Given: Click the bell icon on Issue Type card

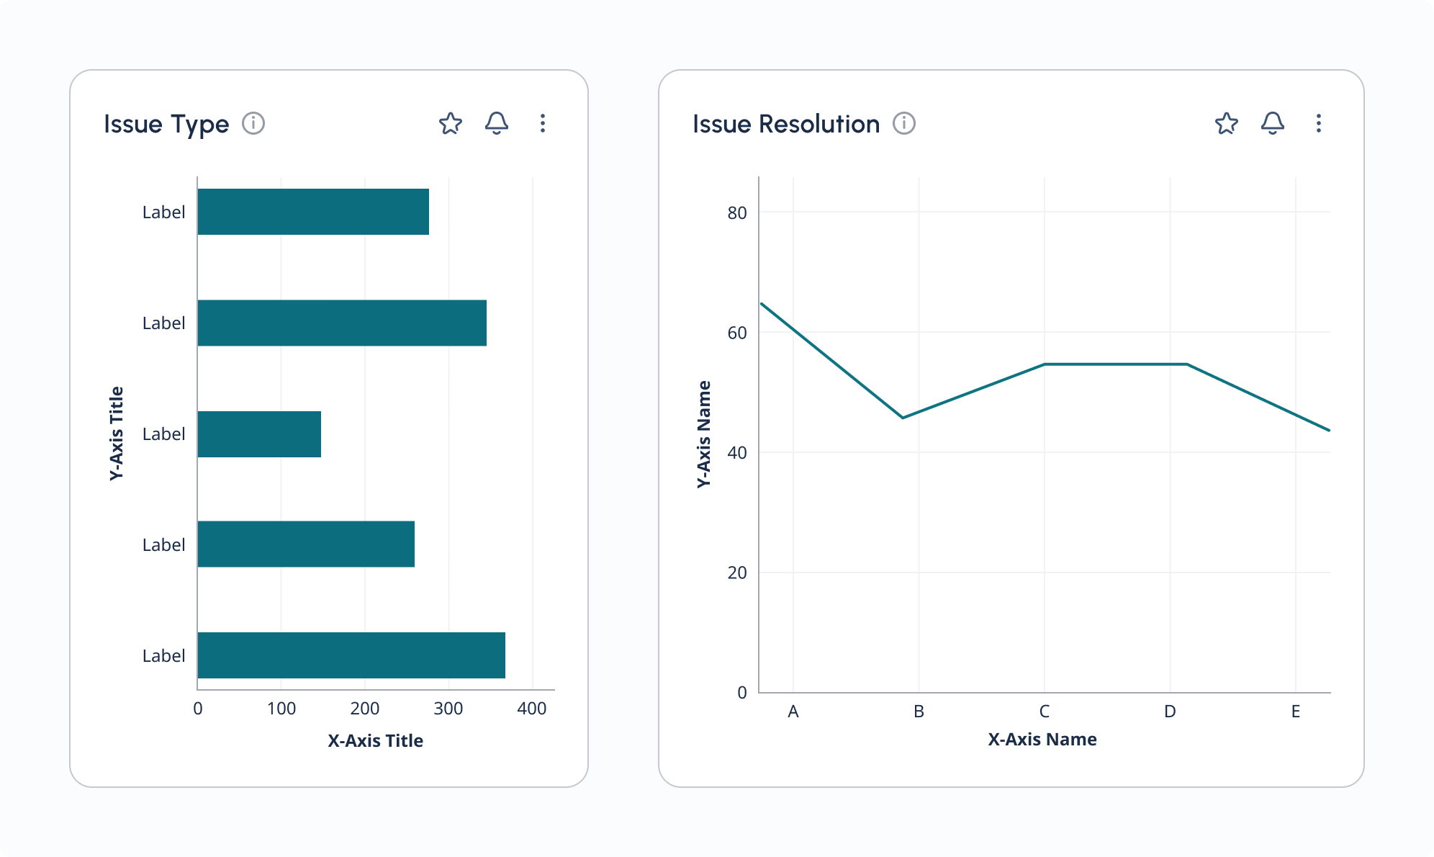Looking at the screenshot, I should pos(497,124).
